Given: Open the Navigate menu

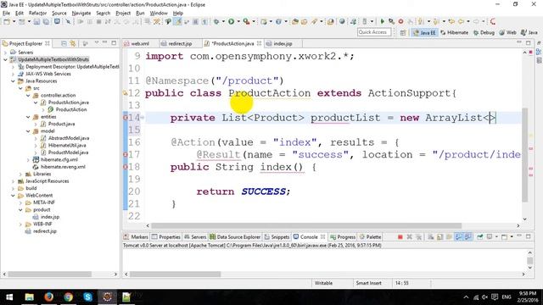Looking at the screenshot, I should click(81, 14).
